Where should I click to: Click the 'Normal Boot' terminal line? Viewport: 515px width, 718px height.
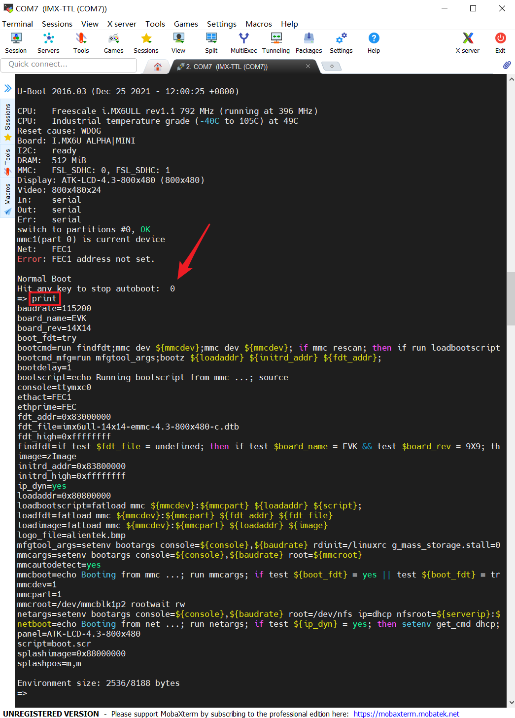(x=44, y=279)
